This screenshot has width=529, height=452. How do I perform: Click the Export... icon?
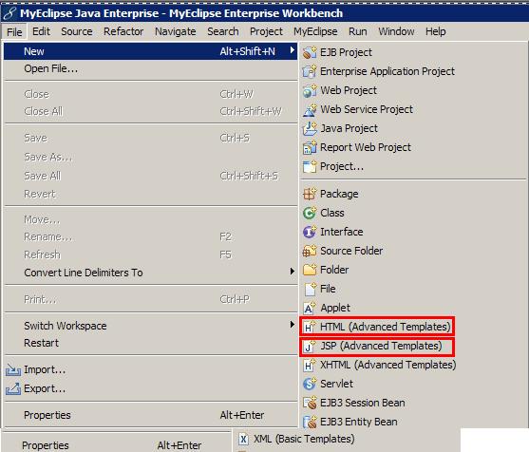(x=13, y=389)
